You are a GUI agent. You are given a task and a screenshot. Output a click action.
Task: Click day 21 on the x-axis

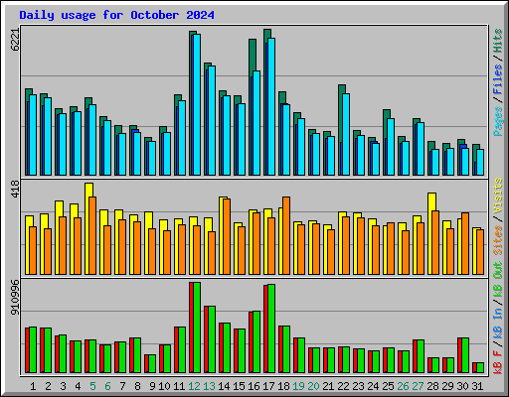328,386
